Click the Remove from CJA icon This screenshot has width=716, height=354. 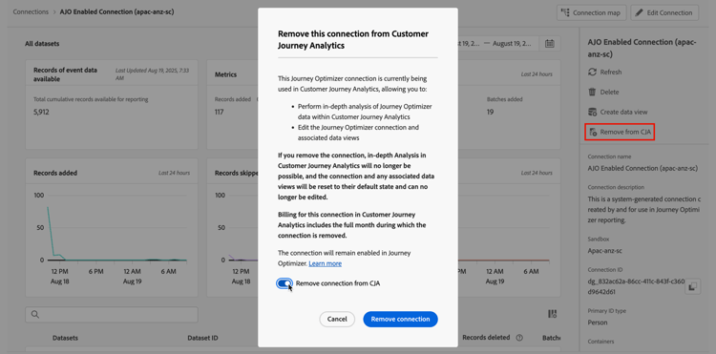[593, 132]
